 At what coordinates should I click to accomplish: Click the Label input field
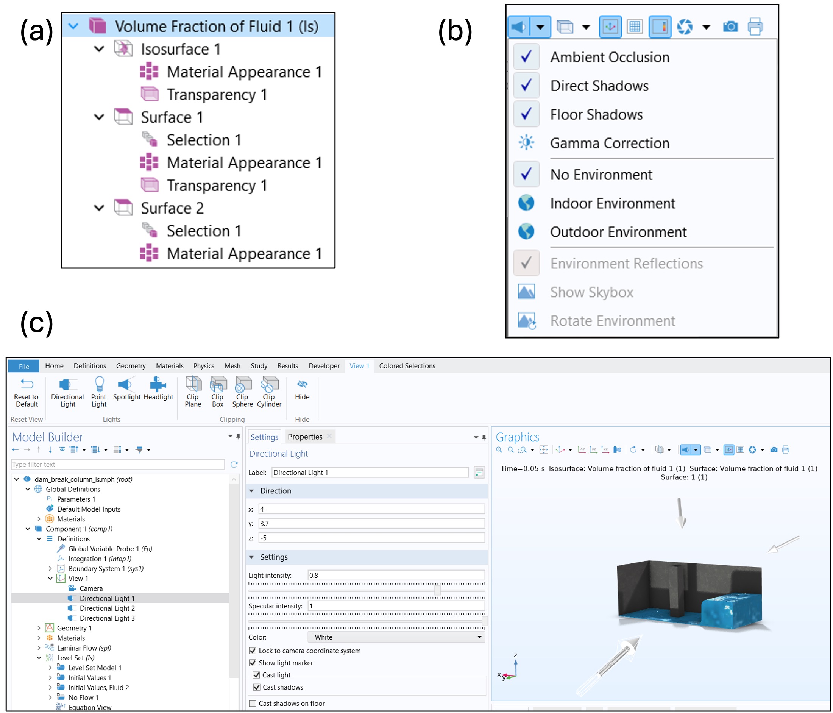(x=370, y=473)
